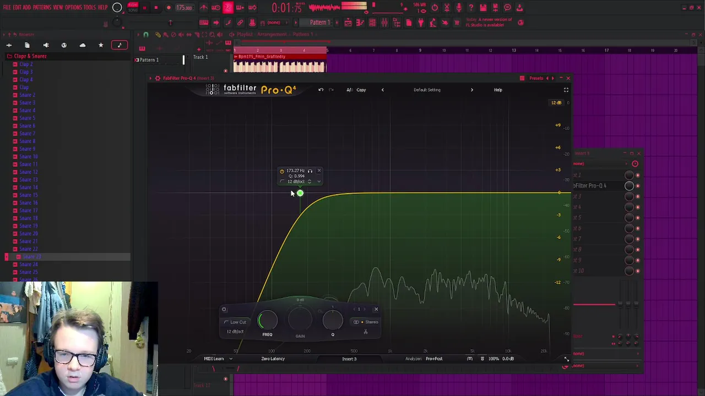
Task: Click the Q knob
Action: pyautogui.click(x=333, y=320)
